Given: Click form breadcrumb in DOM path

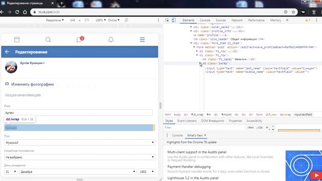Looking at the screenshot, I should [260, 115].
